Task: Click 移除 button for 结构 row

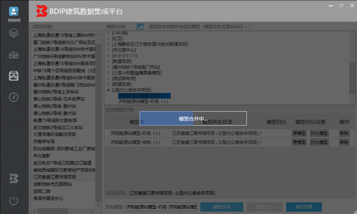Action: point(344,142)
